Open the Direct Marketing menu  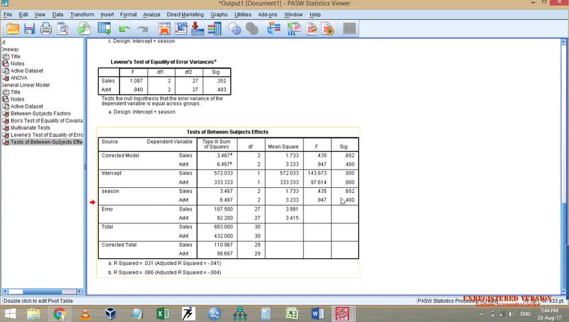click(185, 15)
